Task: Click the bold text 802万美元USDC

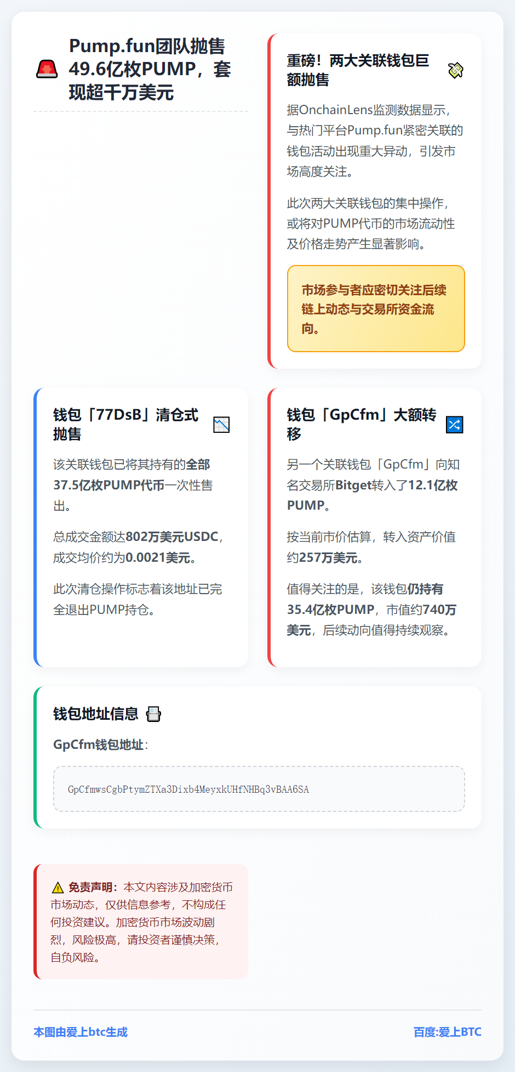Action: pyautogui.click(x=172, y=537)
